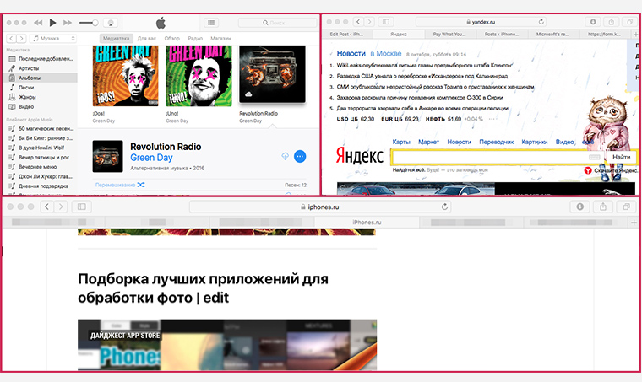Image resolution: width=642 pixels, height=382 pixels.
Task: Download Revolution Radio from iCloud
Action: (285, 156)
